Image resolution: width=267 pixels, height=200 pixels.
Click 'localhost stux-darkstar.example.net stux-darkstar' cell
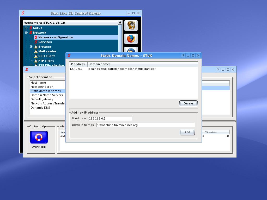coord(122,69)
